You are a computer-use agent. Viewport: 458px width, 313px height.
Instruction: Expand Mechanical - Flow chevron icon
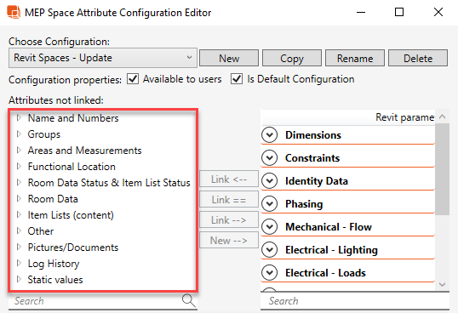coord(269,226)
